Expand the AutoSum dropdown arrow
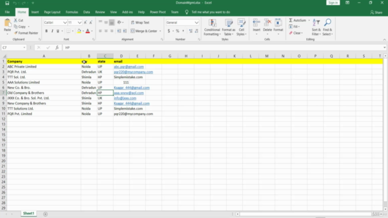The width and height of the screenshot is (388, 218). [x=309, y=20]
